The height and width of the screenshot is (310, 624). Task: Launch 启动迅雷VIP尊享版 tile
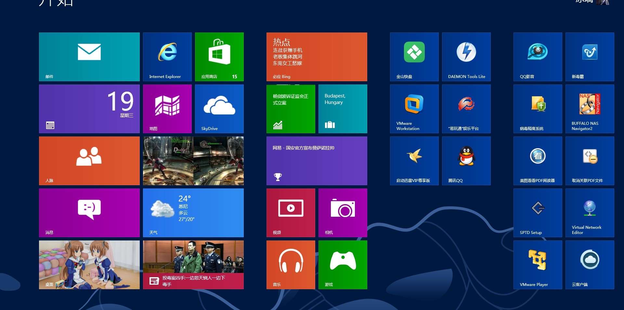pyautogui.click(x=414, y=161)
